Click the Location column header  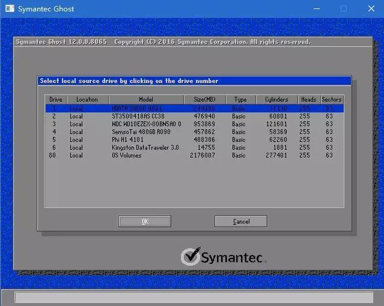pyautogui.click(x=87, y=99)
